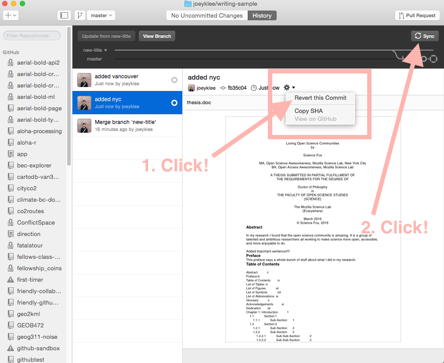
Task: Click the repository list scrollbar
Action: (69, 96)
